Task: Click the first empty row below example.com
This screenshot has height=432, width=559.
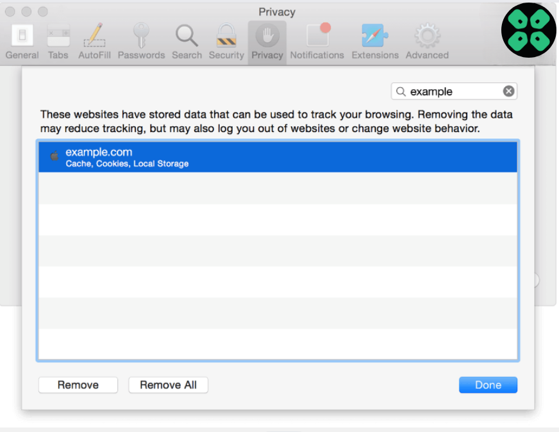Action: point(278,188)
